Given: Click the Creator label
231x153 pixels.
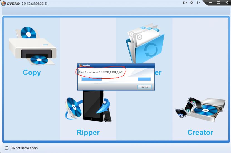Looking at the screenshot, I should point(200,133).
